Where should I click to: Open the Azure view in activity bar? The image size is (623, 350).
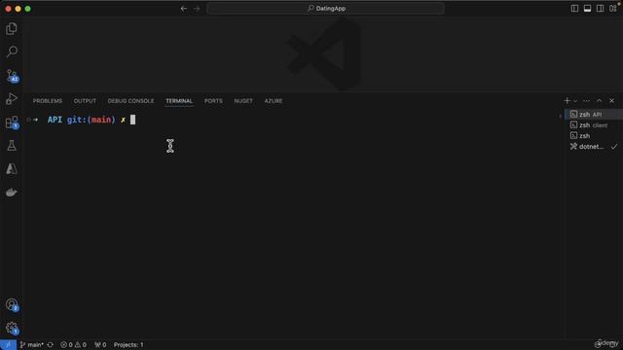12,169
